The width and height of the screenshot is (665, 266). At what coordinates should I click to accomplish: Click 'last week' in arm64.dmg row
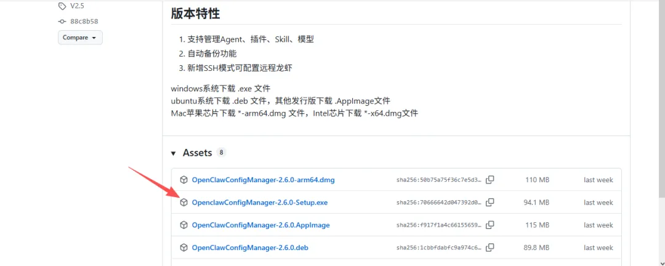click(598, 180)
